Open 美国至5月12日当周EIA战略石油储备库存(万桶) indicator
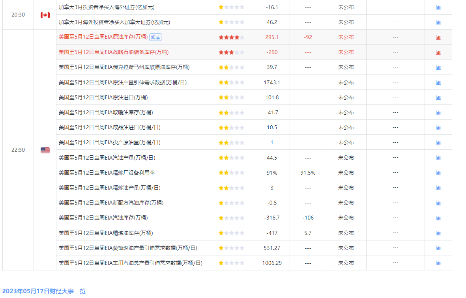 114,52
